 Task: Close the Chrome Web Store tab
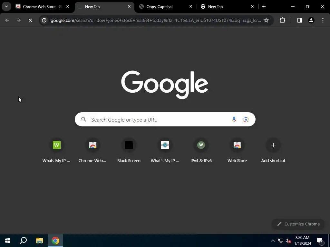(68, 6)
